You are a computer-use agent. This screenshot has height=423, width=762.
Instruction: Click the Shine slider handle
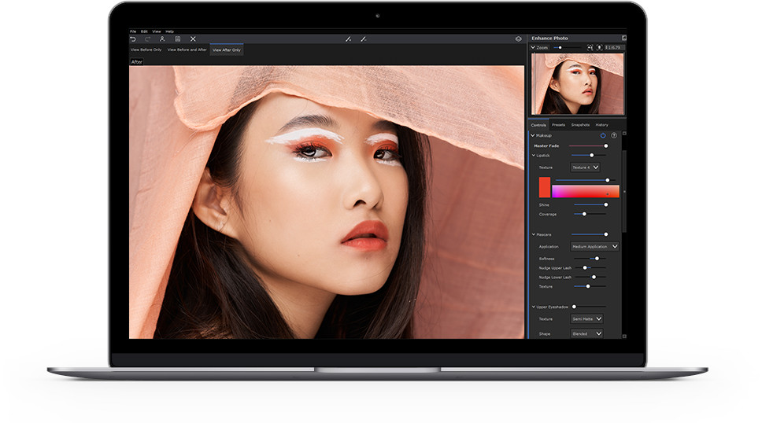[606, 205]
